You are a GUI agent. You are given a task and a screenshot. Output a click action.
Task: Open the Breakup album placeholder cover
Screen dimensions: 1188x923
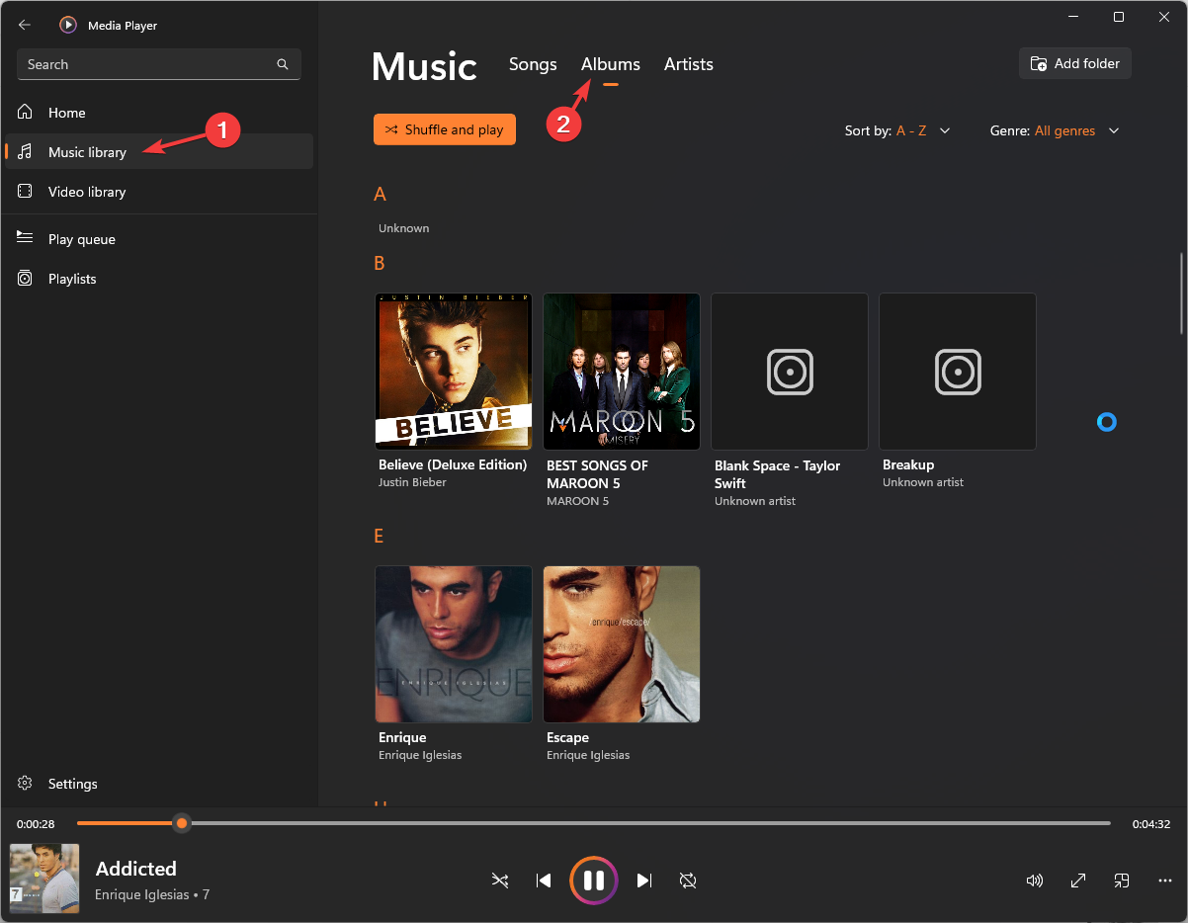[958, 372]
